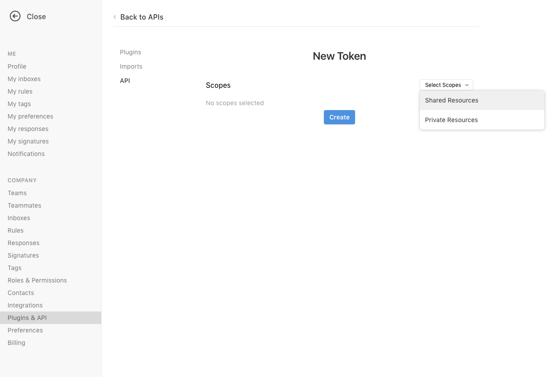
Task: Open Roles & Permissions settings
Action: pyautogui.click(x=37, y=280)
